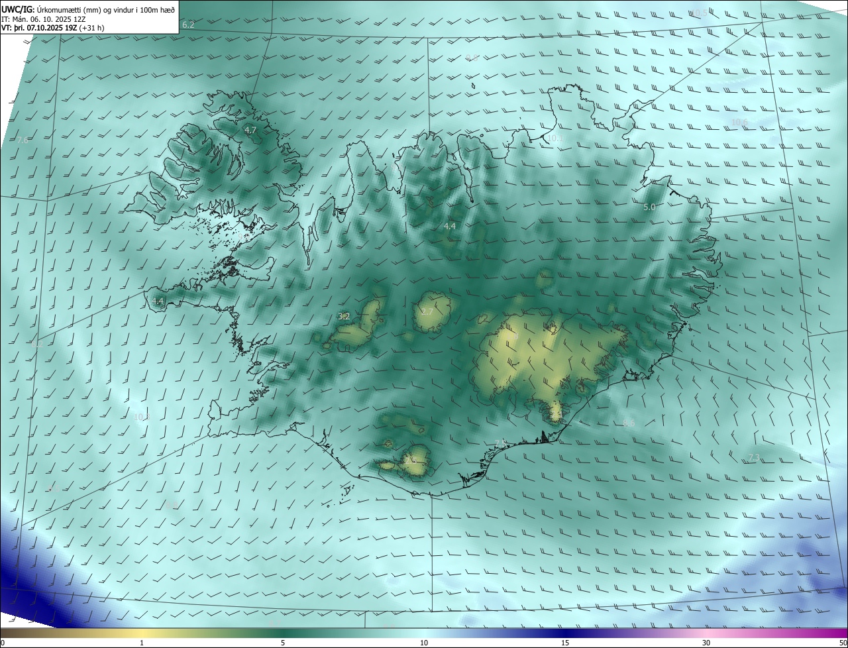
Task: Click the 4.7 value label on the Westfjords
Action: (x=250, y=131)
